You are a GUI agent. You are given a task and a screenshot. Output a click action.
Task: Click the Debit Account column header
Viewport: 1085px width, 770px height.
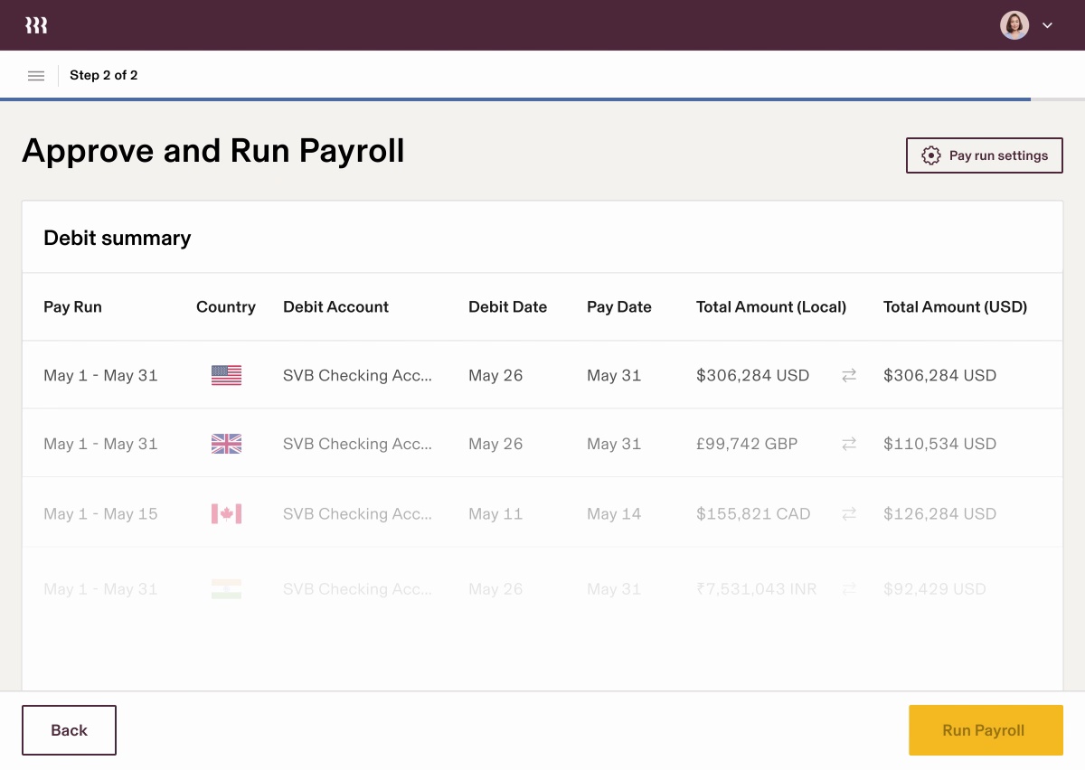click(335, 307)
